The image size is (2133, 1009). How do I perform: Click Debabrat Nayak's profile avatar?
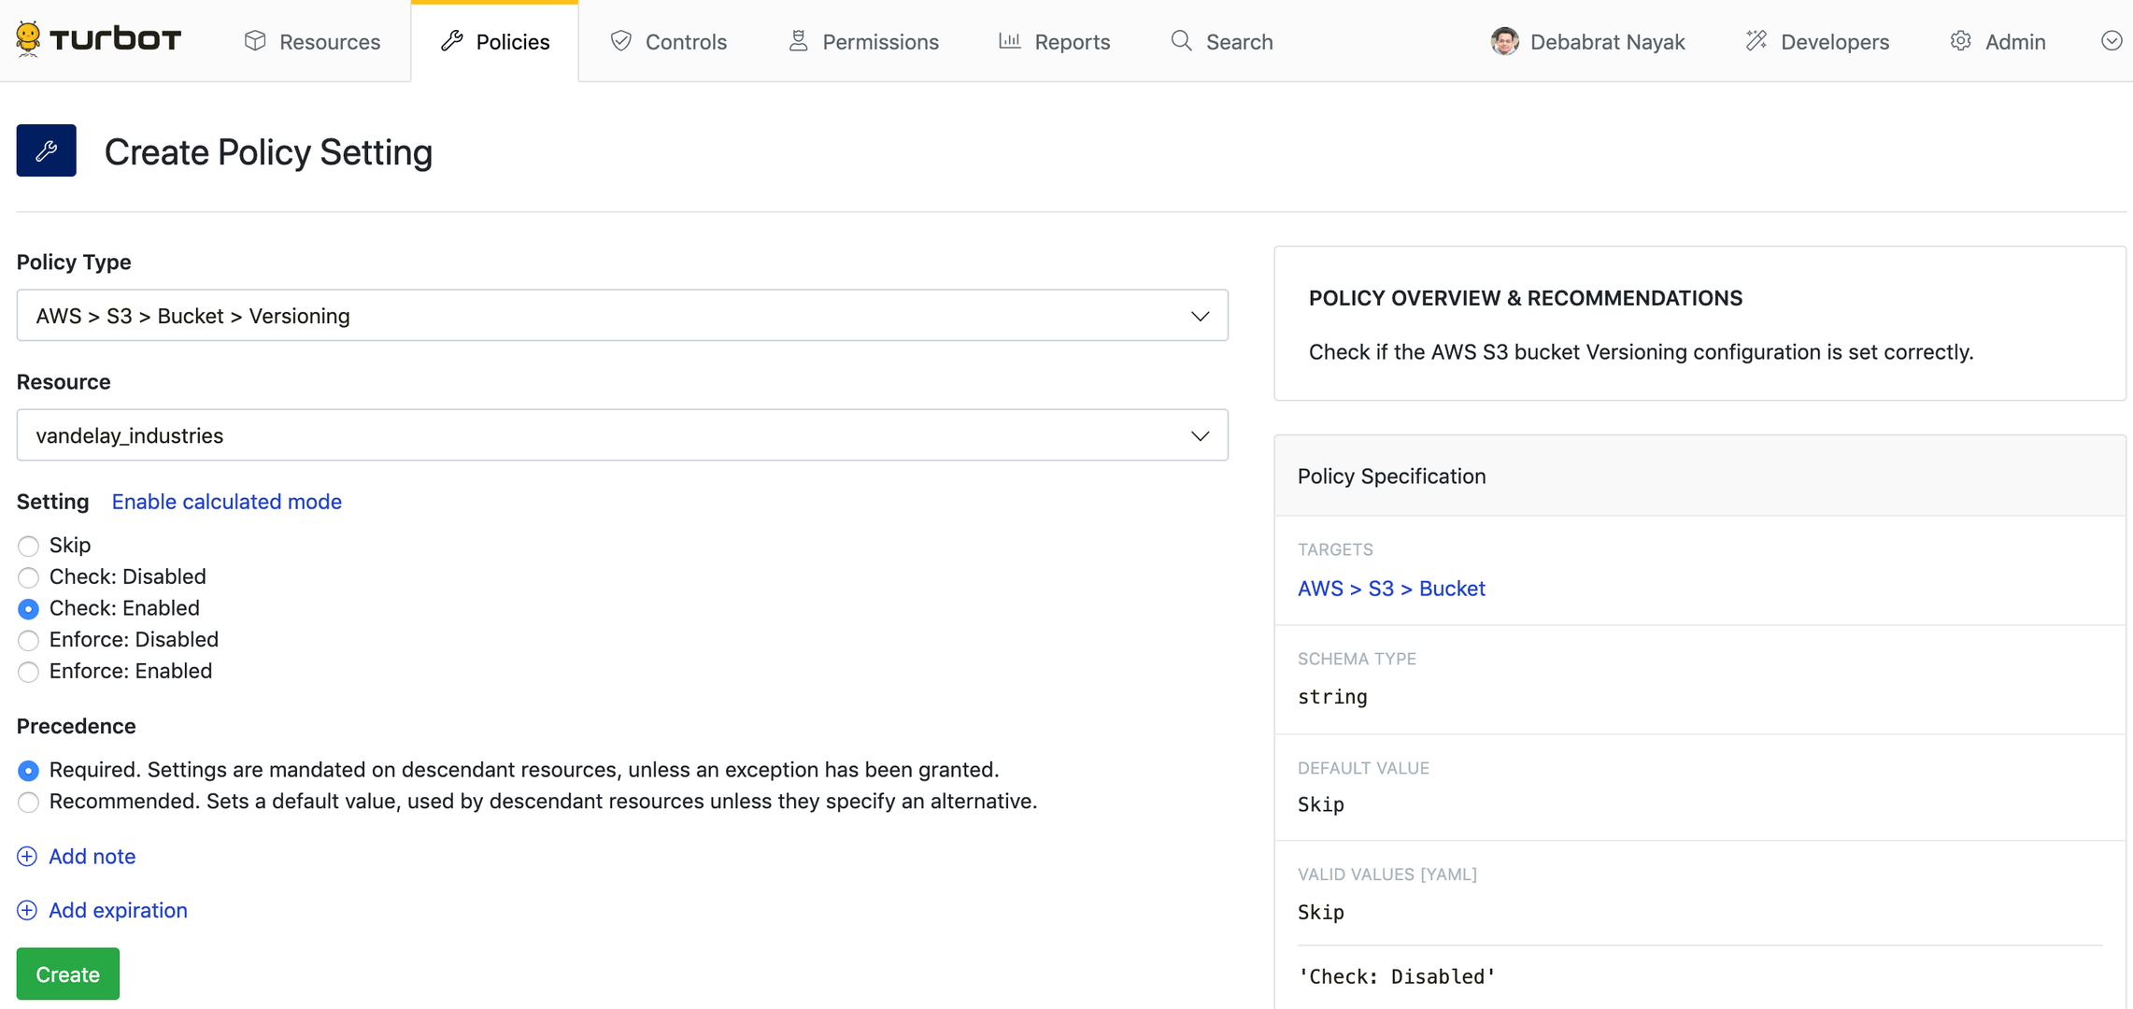click(1504, 41)
